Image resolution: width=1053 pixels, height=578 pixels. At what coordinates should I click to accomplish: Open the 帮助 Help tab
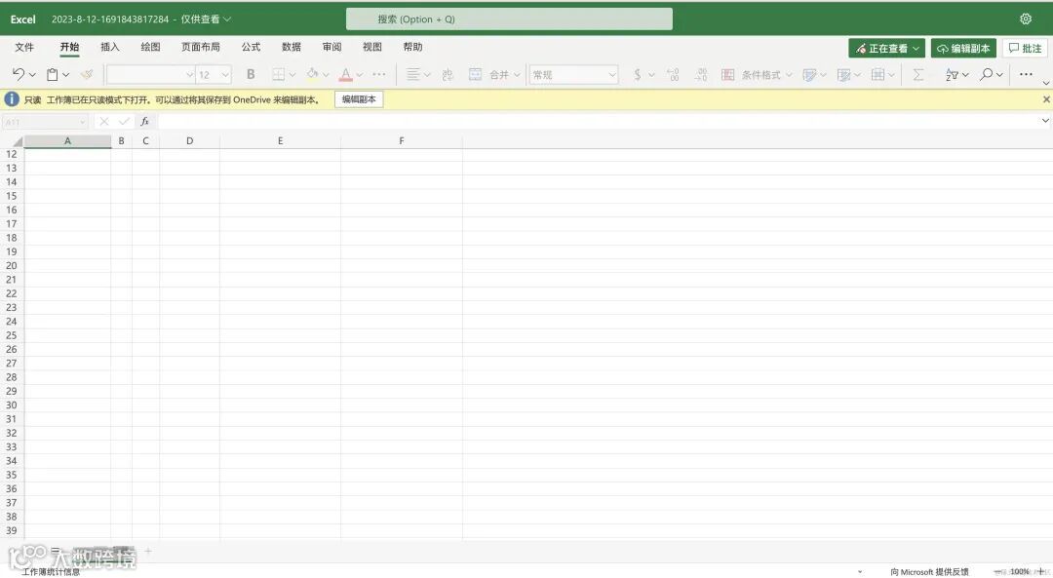pos(412,47)
